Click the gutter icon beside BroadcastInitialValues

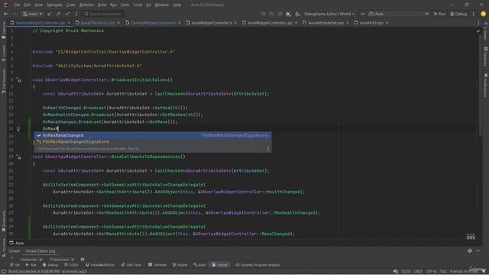(x=18, y=80)
